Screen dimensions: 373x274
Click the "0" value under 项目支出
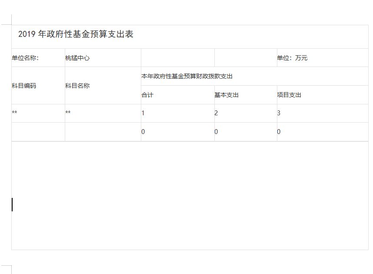tap(279, 132)
